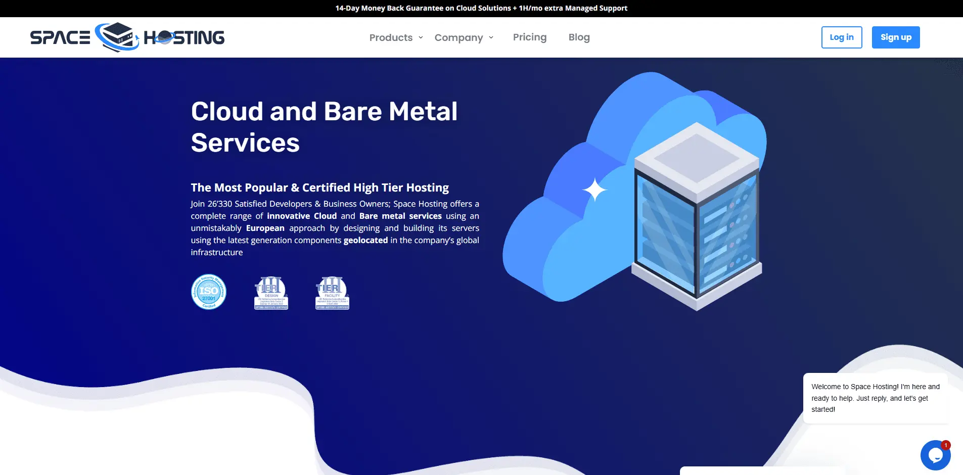Click the bold 'European' word
Screen dimensions: 963x475
tap(265, 228)
